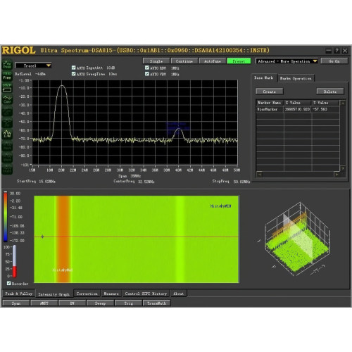This screenshot has width=352, height=352.
Task: Click the SWP sweep sidebar icon
Action: point(7,87)
